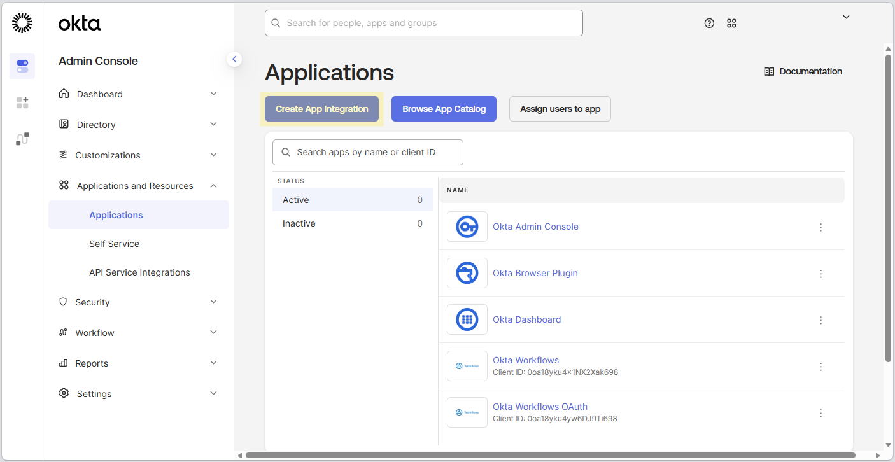895x462 pixels.
Task: Click the Assign users to app button
Action: pos(560,109)
